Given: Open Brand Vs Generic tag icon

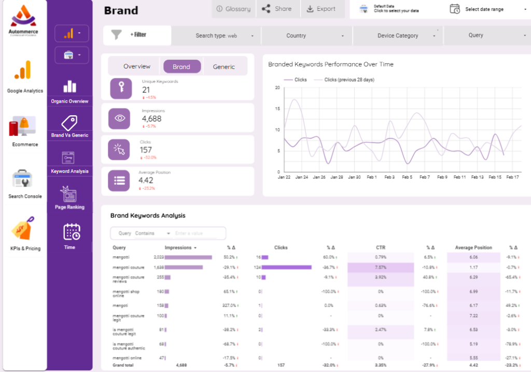Looking at the screenshot, I should pos(69,122).
